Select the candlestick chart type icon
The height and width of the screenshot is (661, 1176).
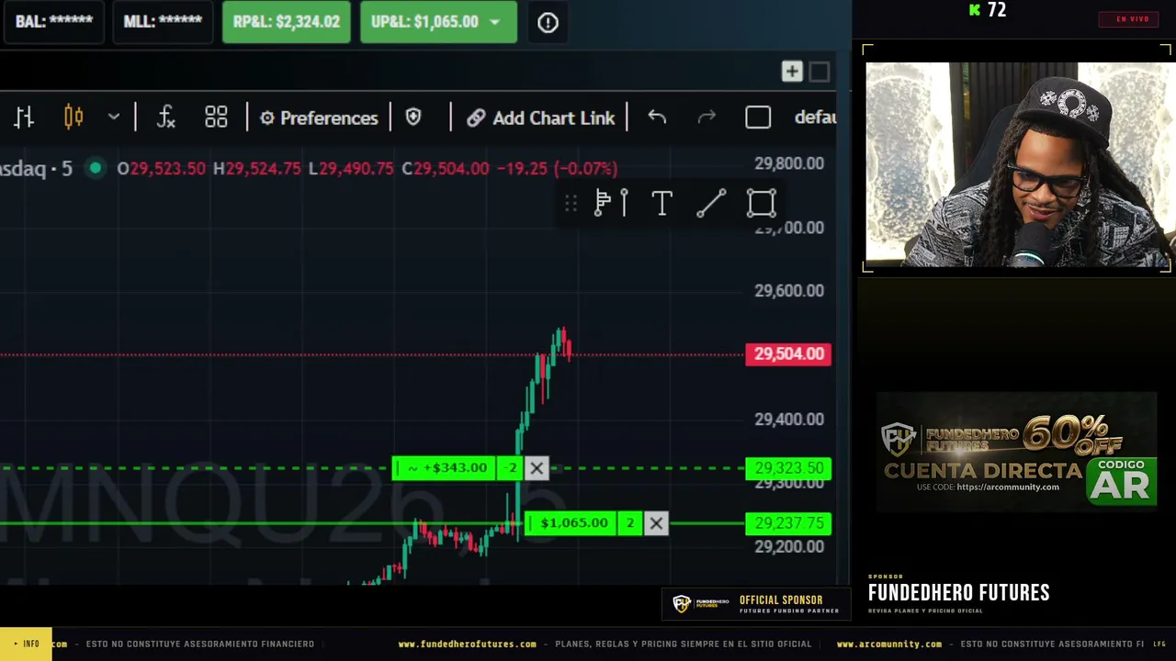pos(73,118)
